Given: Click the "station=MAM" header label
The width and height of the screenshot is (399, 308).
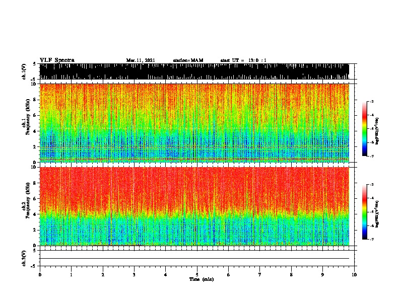Looking at the screenshot, I should pyautogui.click(x=188, y=60).
